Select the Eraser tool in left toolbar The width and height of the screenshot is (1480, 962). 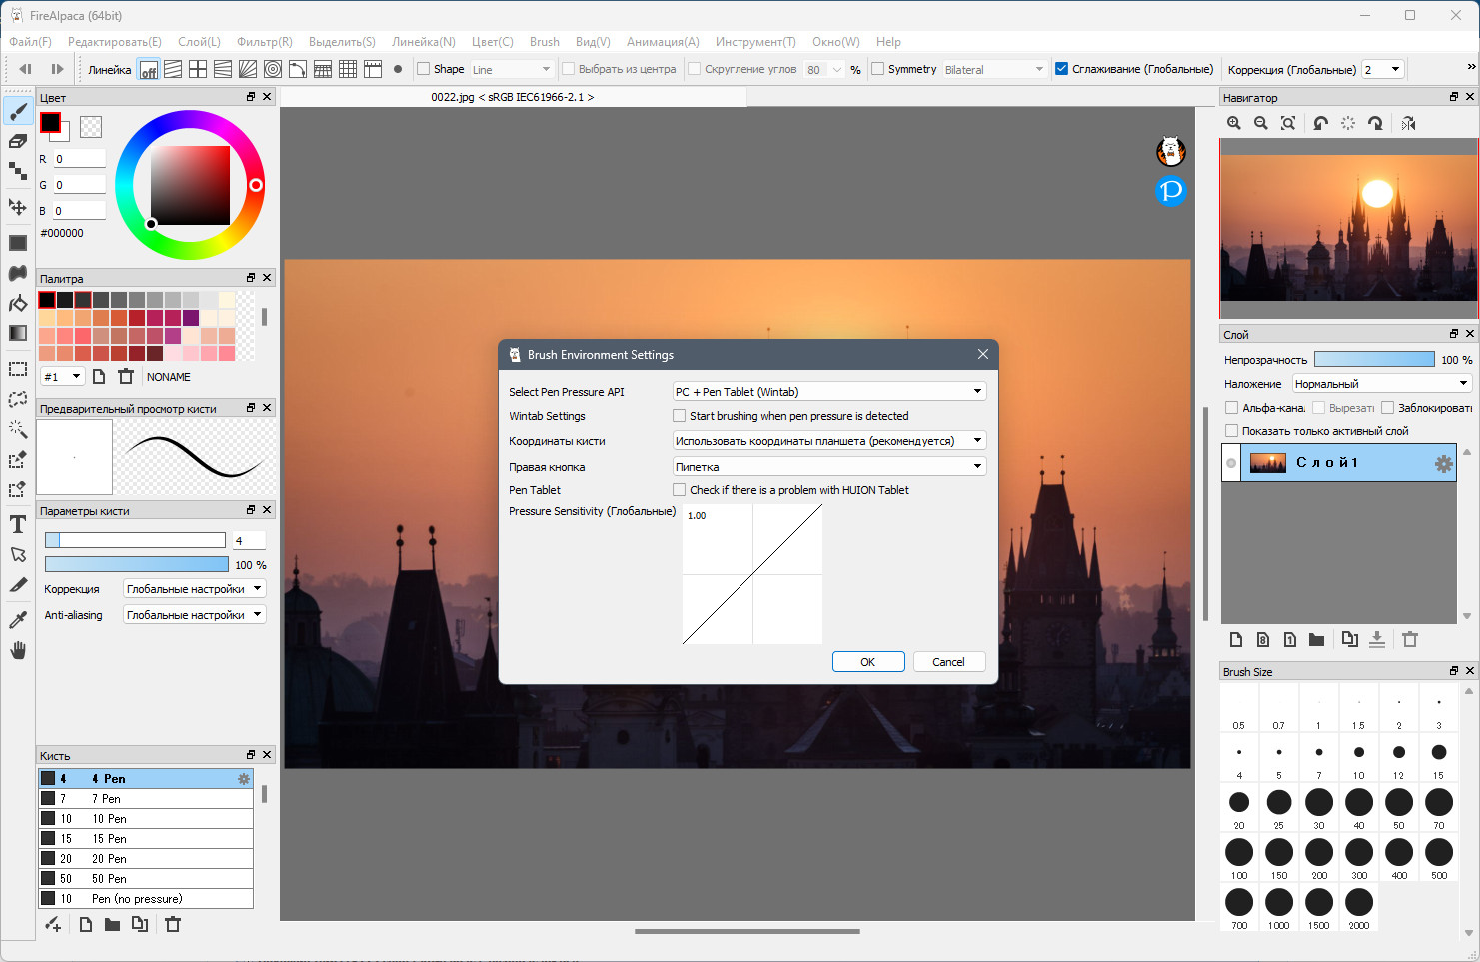tap(18, 141)
